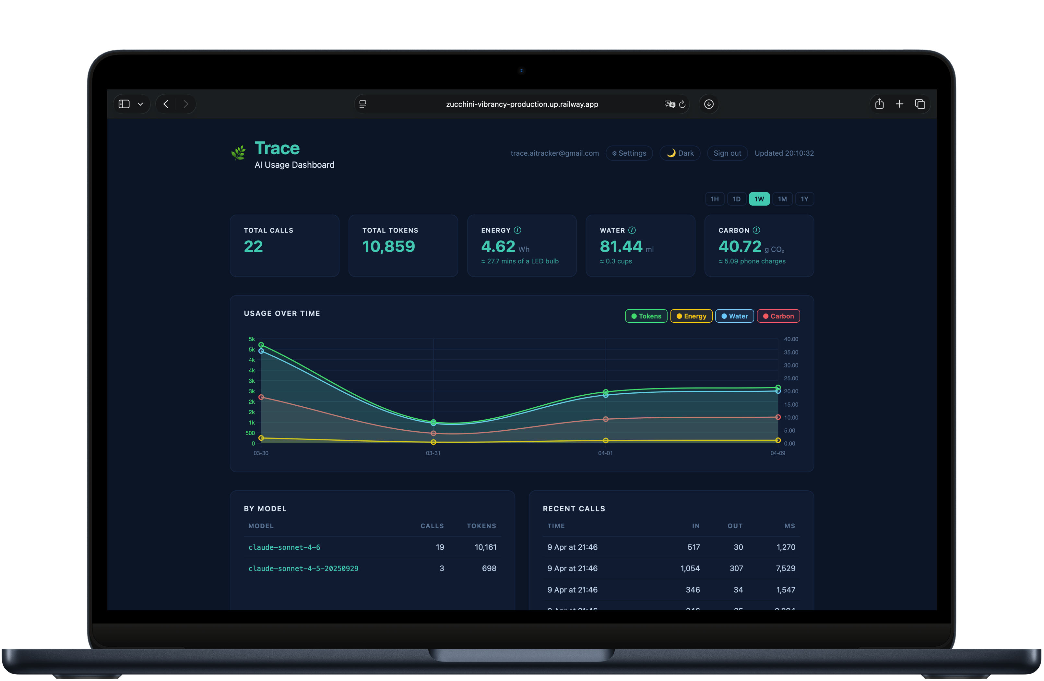Viewport: 1044px width, 681px height.
Task: Toggle the Tokens series in the chart legend
Action: [646, 316]
